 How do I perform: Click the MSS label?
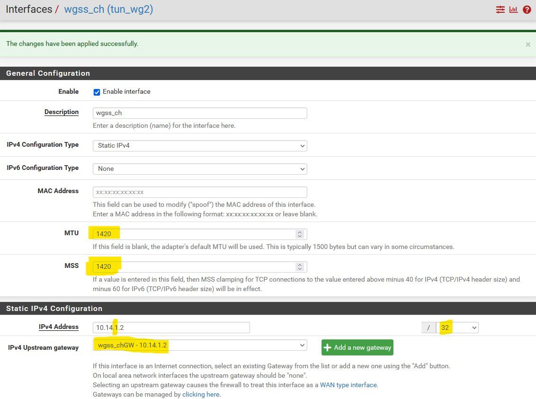point(71,266)
